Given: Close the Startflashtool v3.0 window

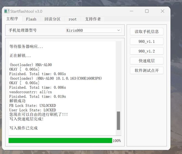Looking at the screenshot, I should pyautogui.click(x=162, y=11).
